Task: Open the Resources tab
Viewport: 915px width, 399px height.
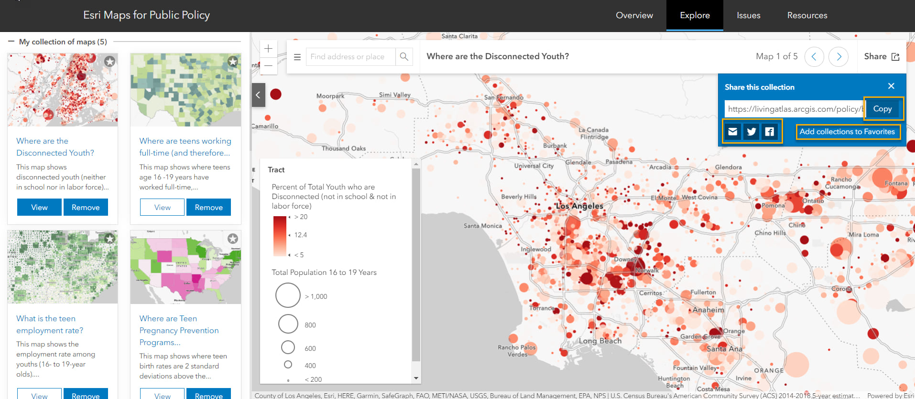Action: click(807, 15)
